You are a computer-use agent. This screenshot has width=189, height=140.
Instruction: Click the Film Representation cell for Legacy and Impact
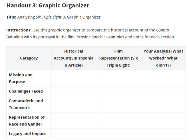tap(118, 134)
